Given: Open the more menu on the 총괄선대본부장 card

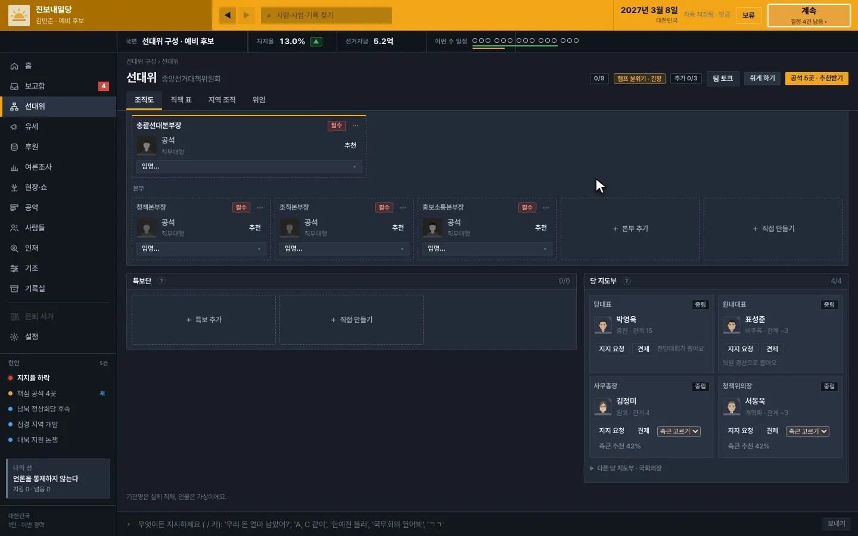Looking at the screenshot, I should [355, 126].
